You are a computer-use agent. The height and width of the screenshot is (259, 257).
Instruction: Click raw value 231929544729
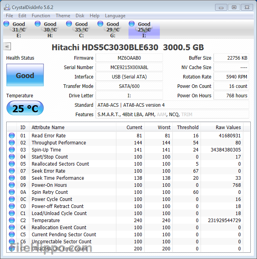click(224, 221)
